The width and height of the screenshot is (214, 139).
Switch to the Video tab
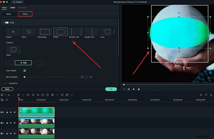4,8
